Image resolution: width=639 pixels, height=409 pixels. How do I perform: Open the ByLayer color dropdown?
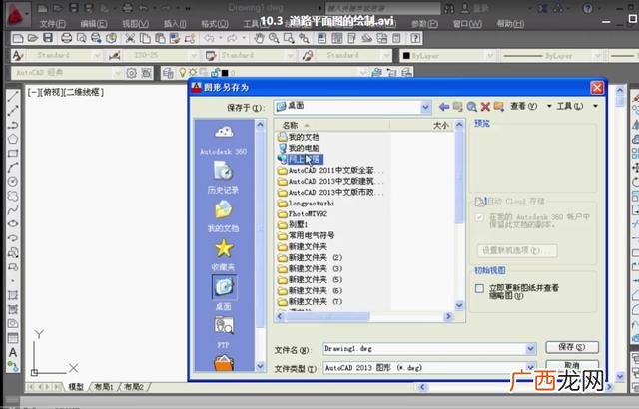pyautogui.click(x=490, y=55)
